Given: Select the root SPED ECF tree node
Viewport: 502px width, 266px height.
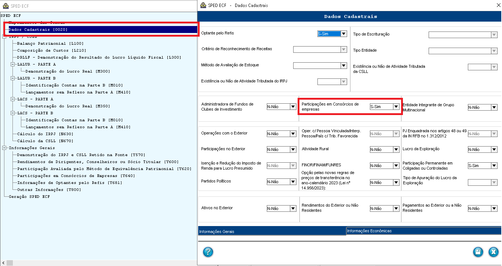Looking at the screenshot, I should click(11, 15).
